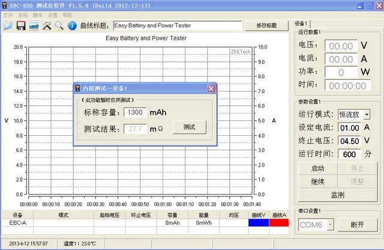Open the 设置 menu
384x250 pixels.
[52, 15]
